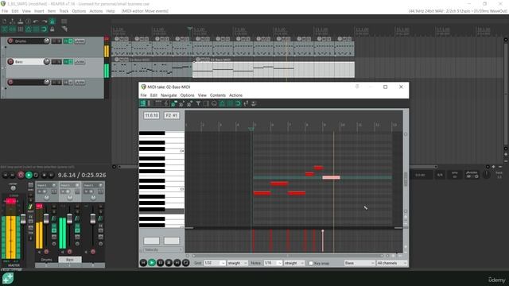Arm the Drums track for recording

click(10, 41)
